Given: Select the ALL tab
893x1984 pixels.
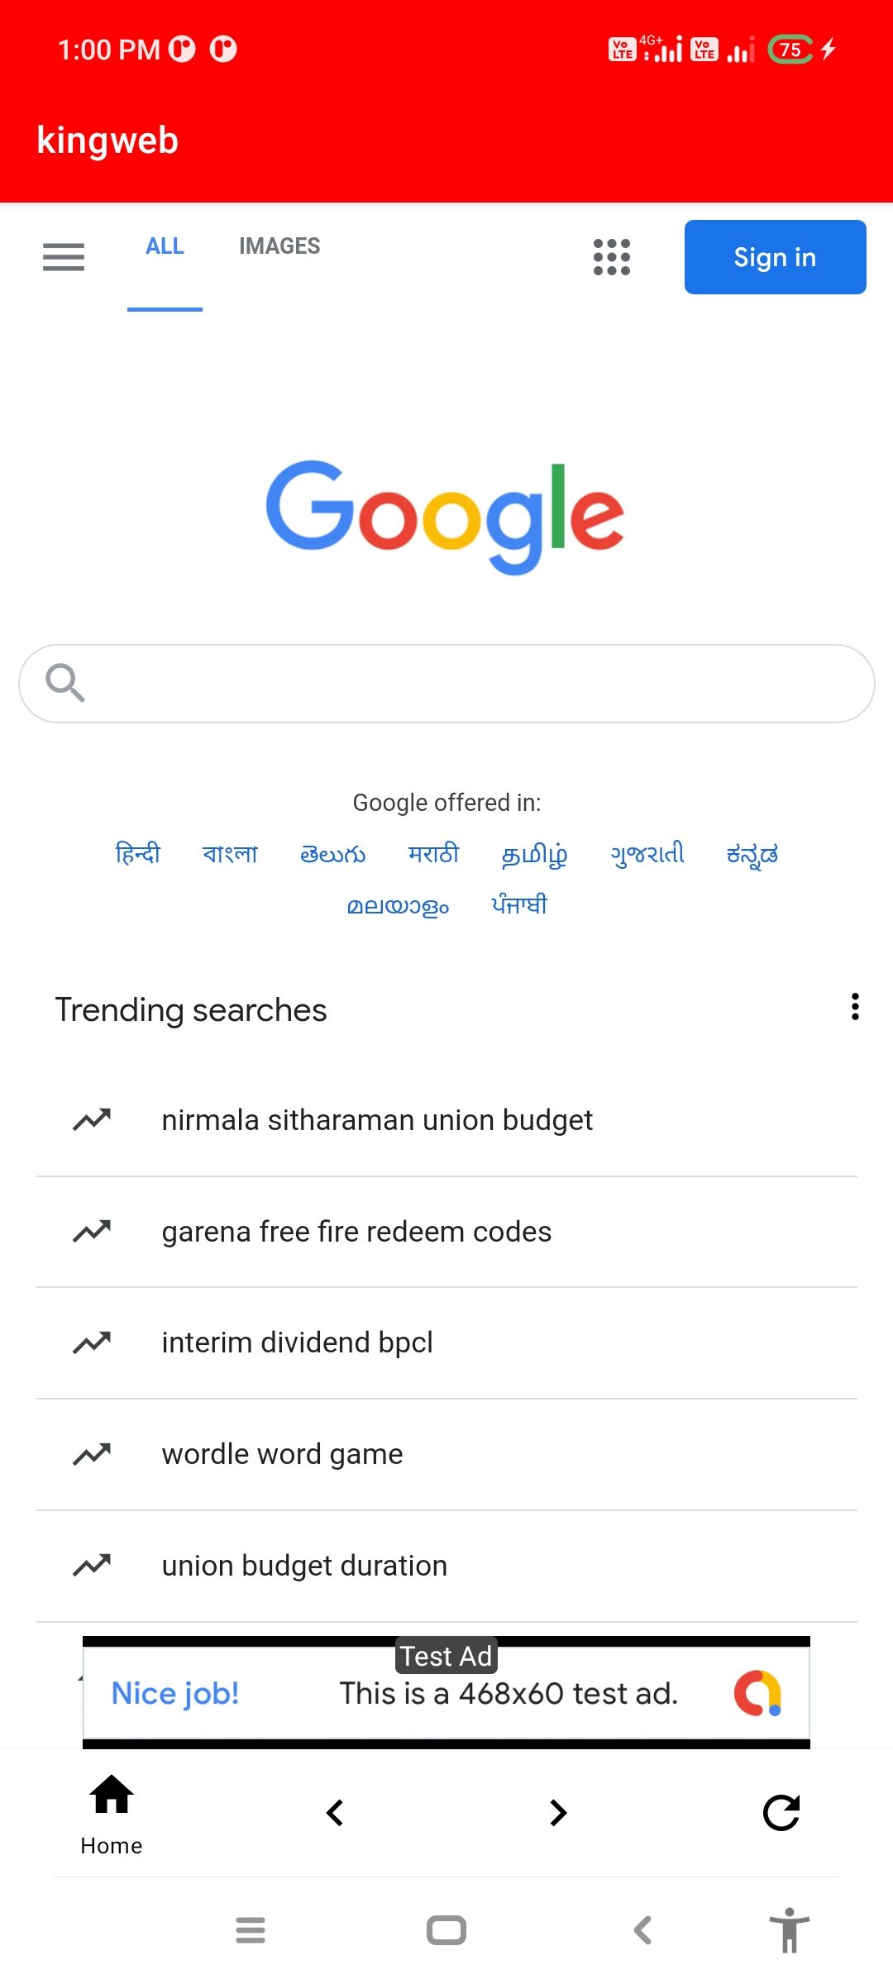Looking at the screenshot, I should [165, 246].
